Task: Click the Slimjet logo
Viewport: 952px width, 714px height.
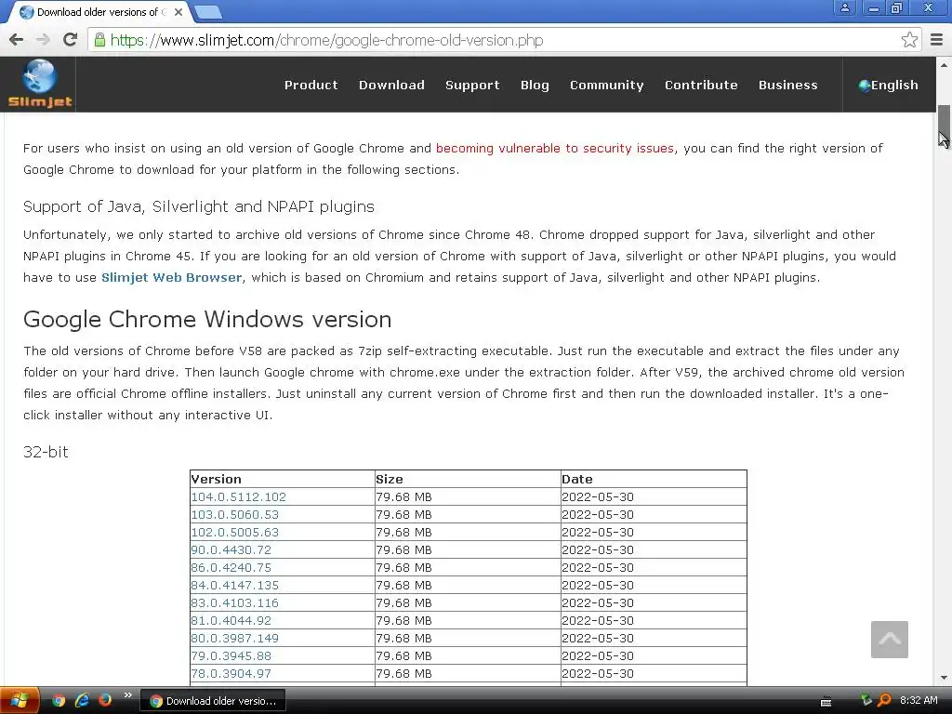Action: 39,85
